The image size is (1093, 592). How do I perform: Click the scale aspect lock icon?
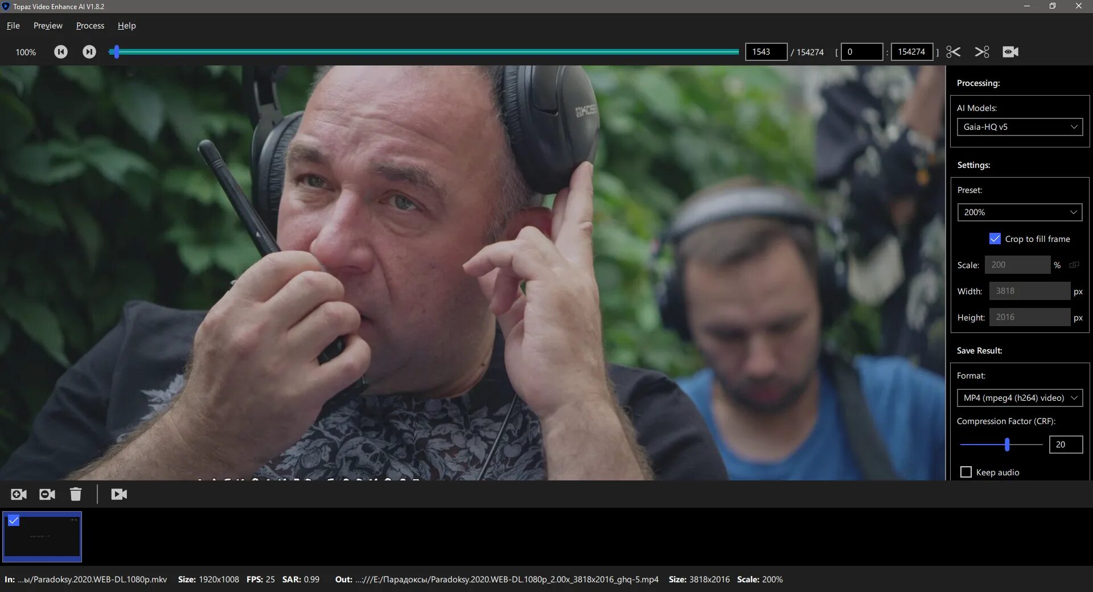1074,265
